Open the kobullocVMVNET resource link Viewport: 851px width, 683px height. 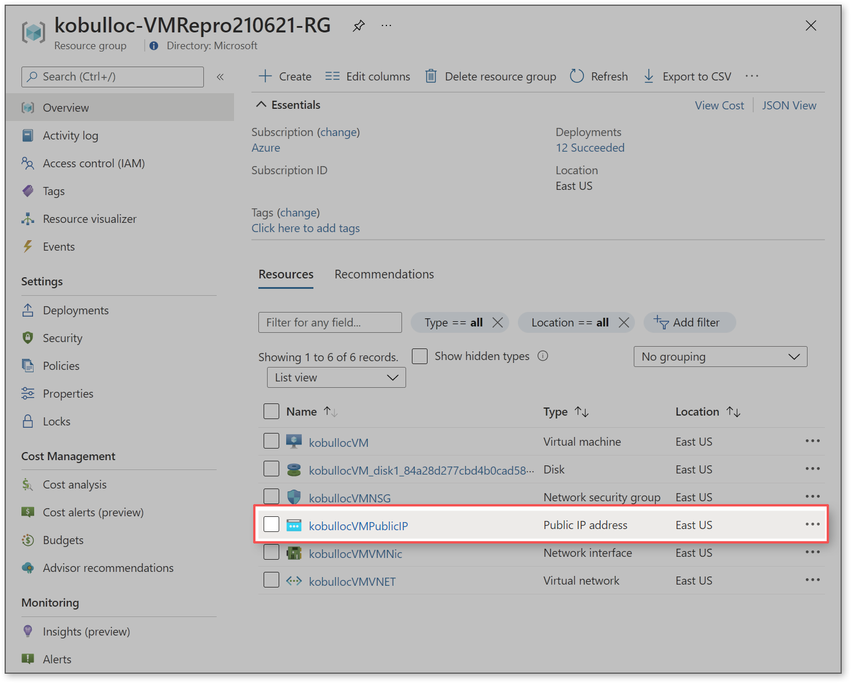click(x=352, y=581)
